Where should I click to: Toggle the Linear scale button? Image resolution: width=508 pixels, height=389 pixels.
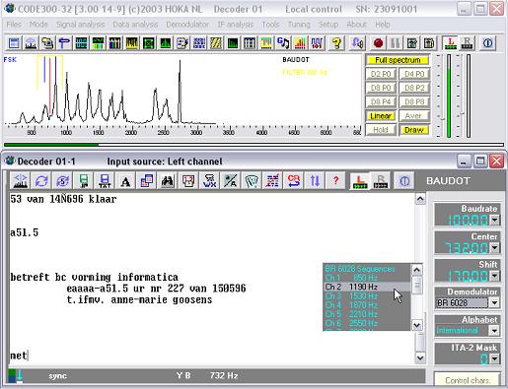[381, 116]
